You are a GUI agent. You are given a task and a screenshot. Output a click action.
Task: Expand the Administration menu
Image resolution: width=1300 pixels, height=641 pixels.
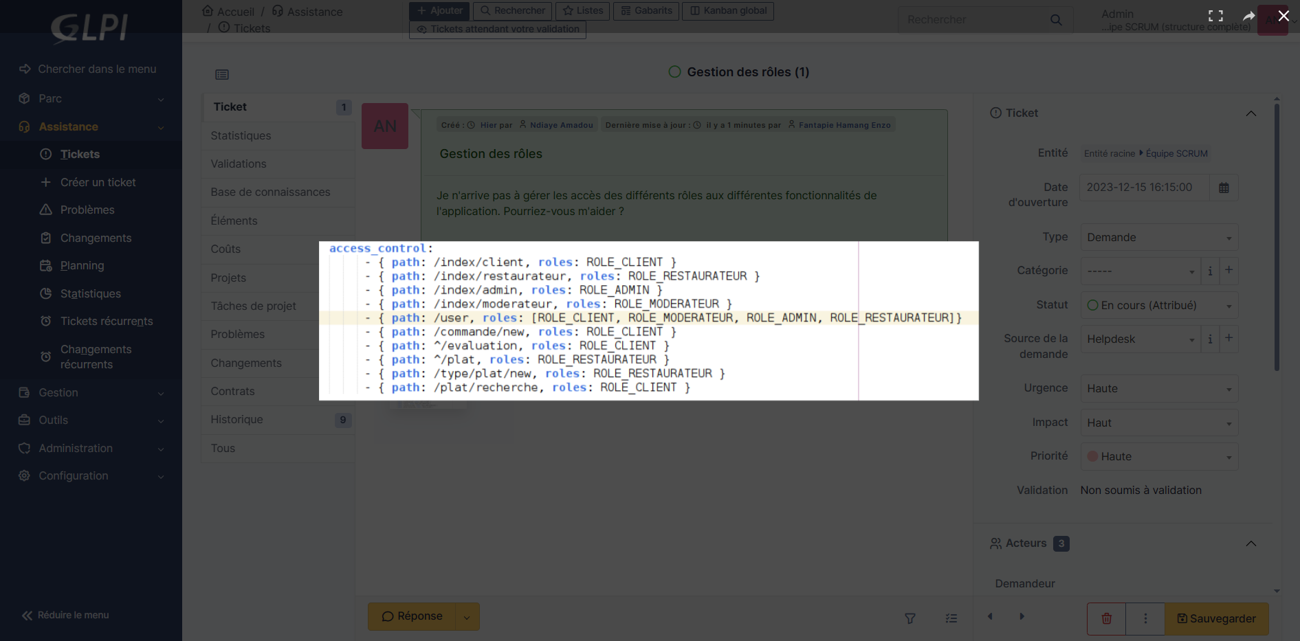[91, 448]
